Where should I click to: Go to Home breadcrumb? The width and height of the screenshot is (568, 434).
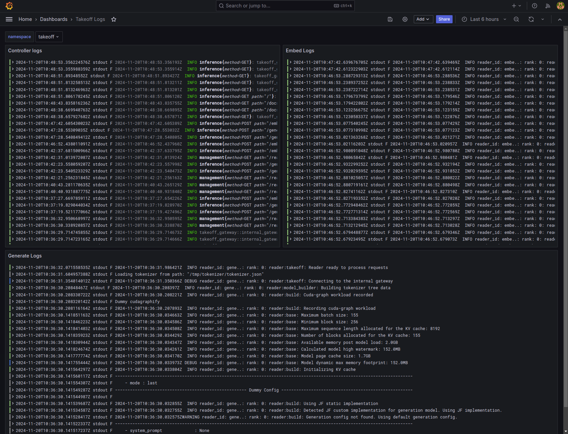click(25, 19)
